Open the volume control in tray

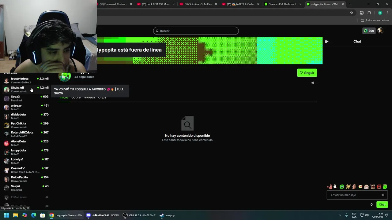367,215
